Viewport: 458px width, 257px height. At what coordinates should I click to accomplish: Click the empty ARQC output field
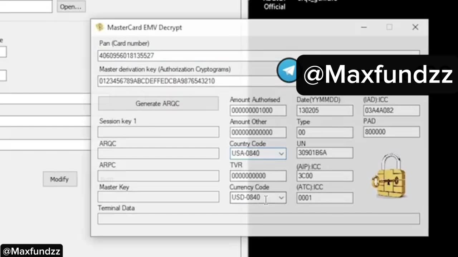pyautogui.click(x=158, y=154)
